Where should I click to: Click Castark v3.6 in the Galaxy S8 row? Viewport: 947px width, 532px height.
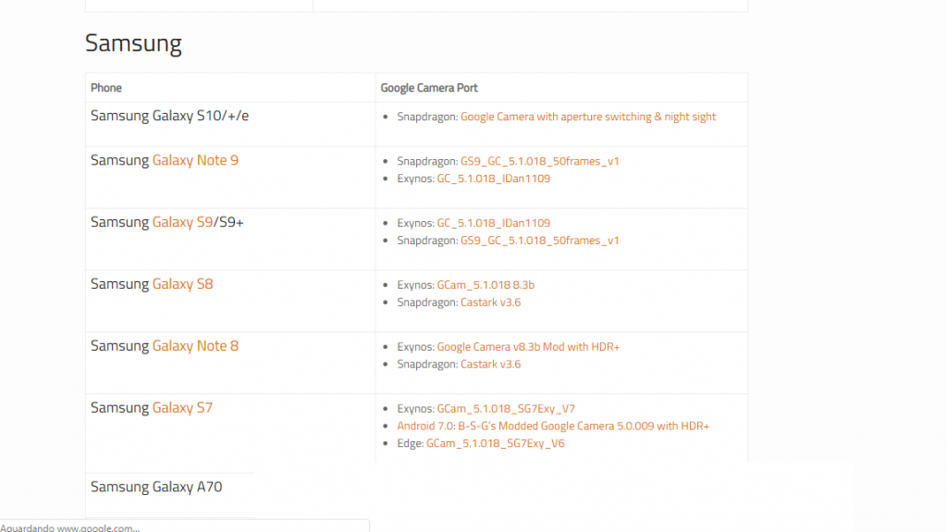pyautogui.click(x=490, y=303)
